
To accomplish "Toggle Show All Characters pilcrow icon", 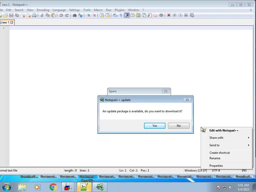I will point(121,15).
